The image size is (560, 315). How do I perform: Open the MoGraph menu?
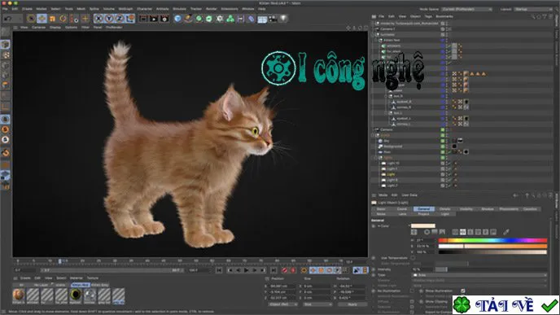pyautogui.click(x=125, y=9)
